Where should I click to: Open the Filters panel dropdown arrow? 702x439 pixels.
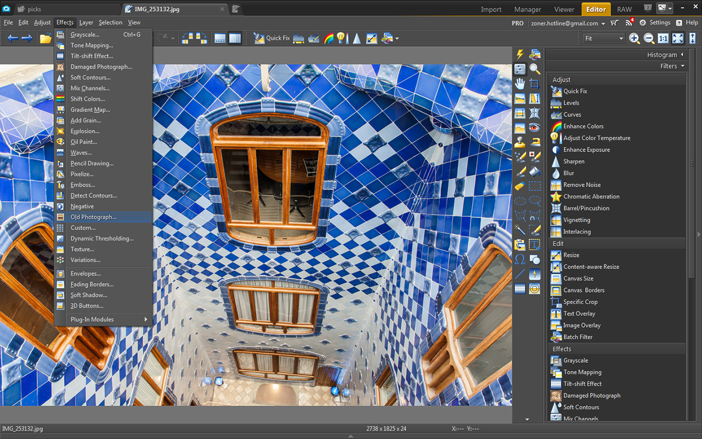(683, 66)
